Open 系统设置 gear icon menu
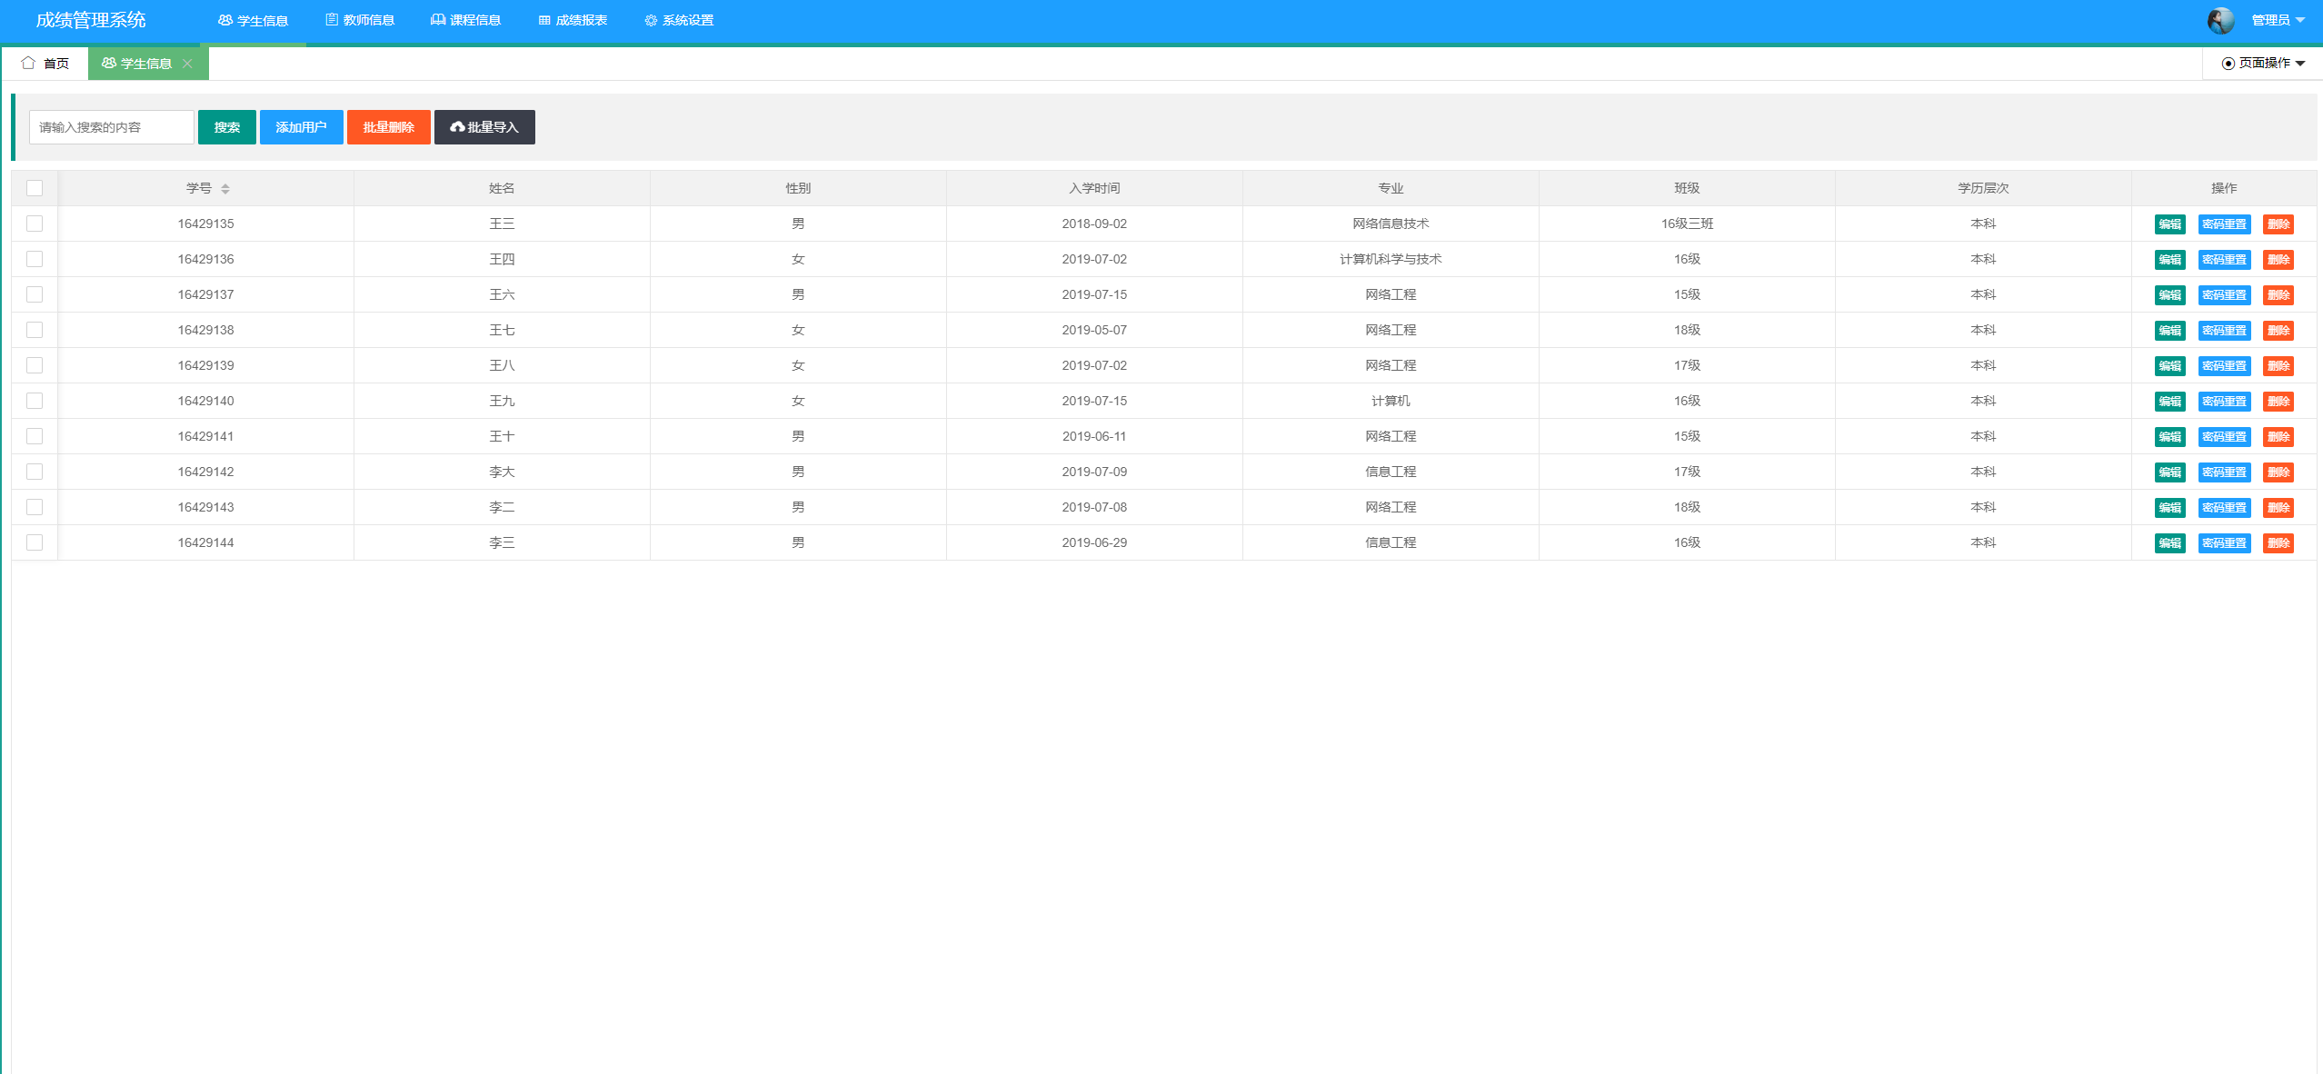2323x1074 pixels. pos(679,20)
